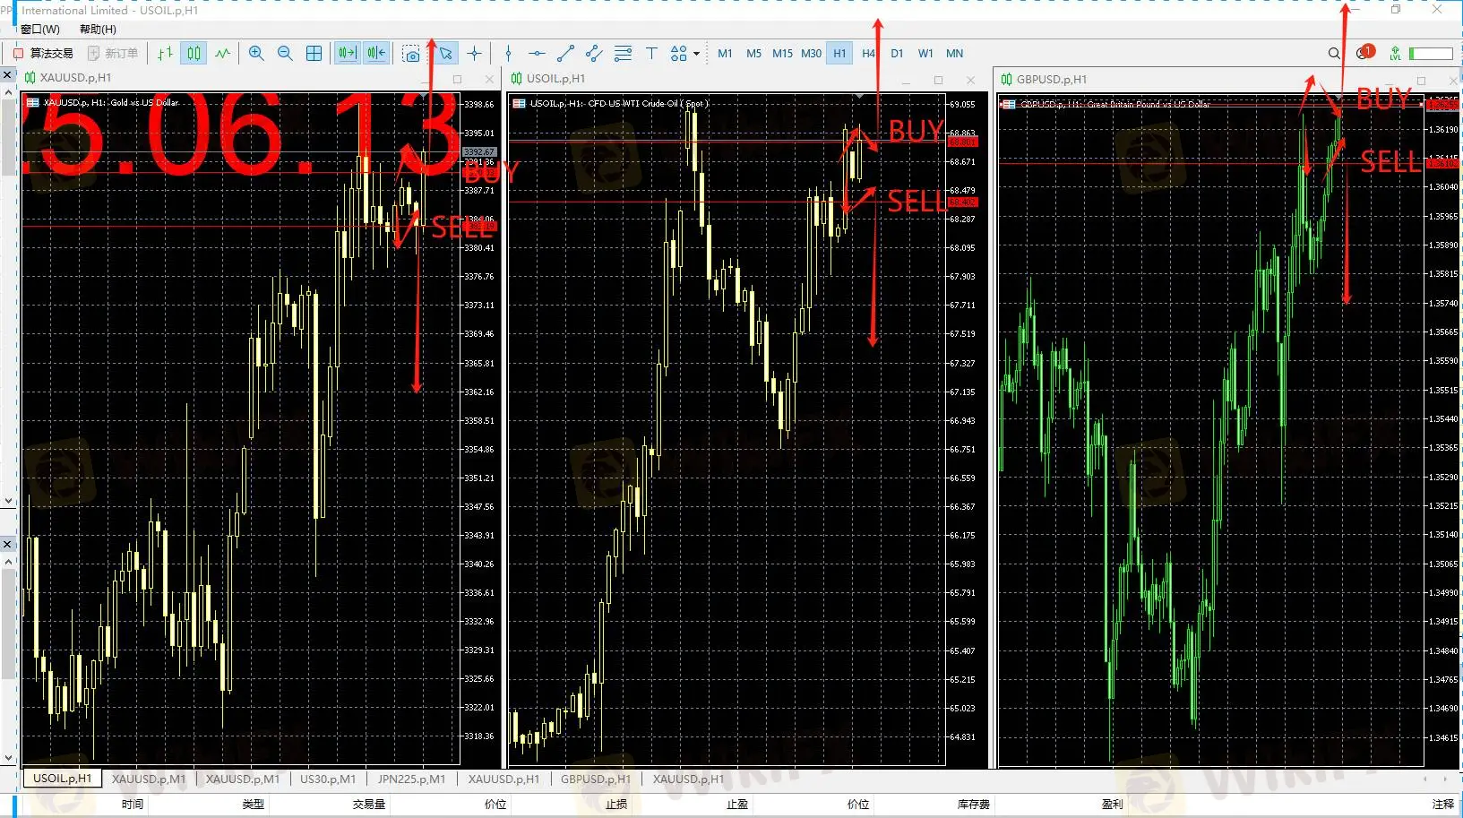Switch timeframe to D1

coord(897,54)
